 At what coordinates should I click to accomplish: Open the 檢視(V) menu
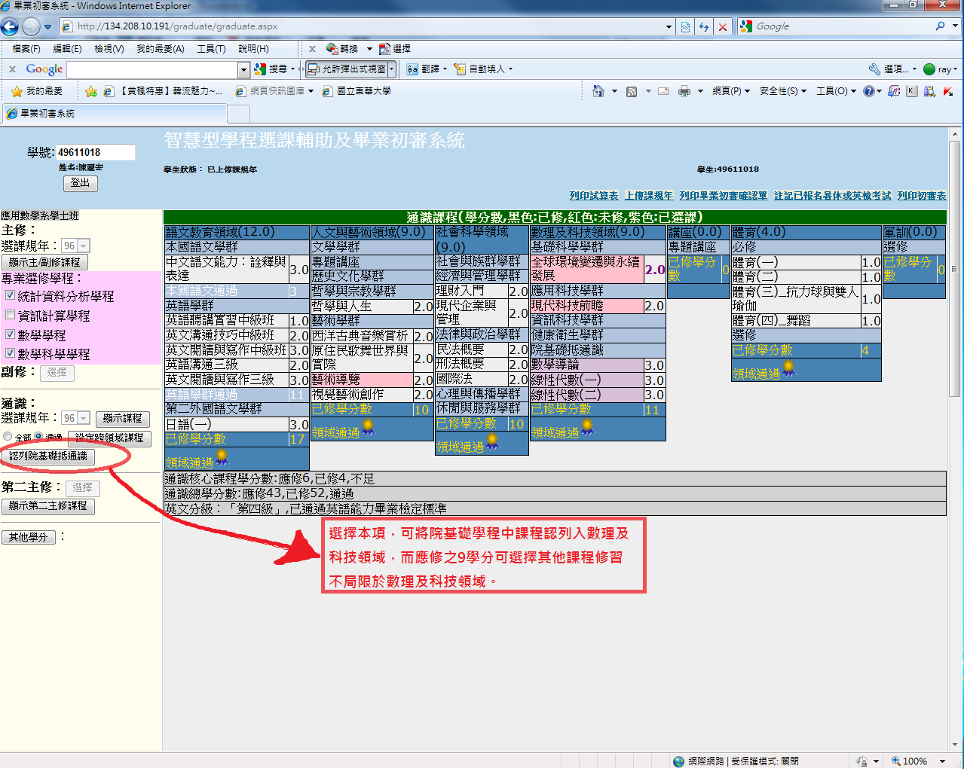pos(109,49)
